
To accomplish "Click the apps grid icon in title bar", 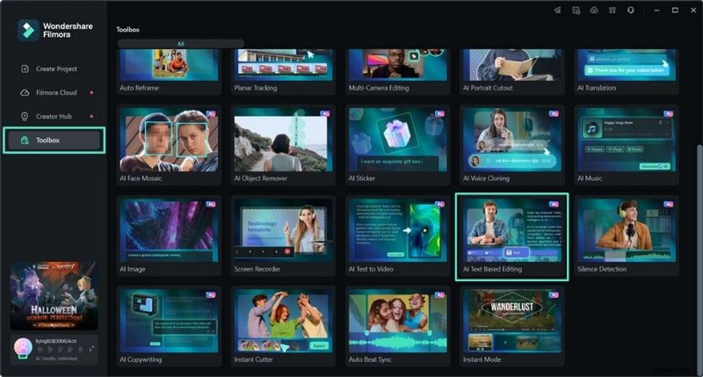I will (612, 10).
